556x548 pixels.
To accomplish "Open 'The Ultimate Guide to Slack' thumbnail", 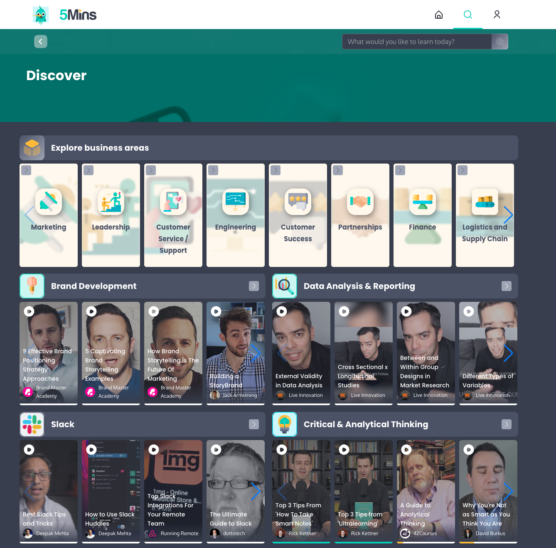I will [x=236, y=491].
